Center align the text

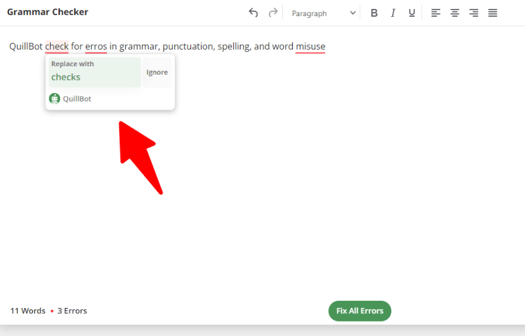point(455,13)
